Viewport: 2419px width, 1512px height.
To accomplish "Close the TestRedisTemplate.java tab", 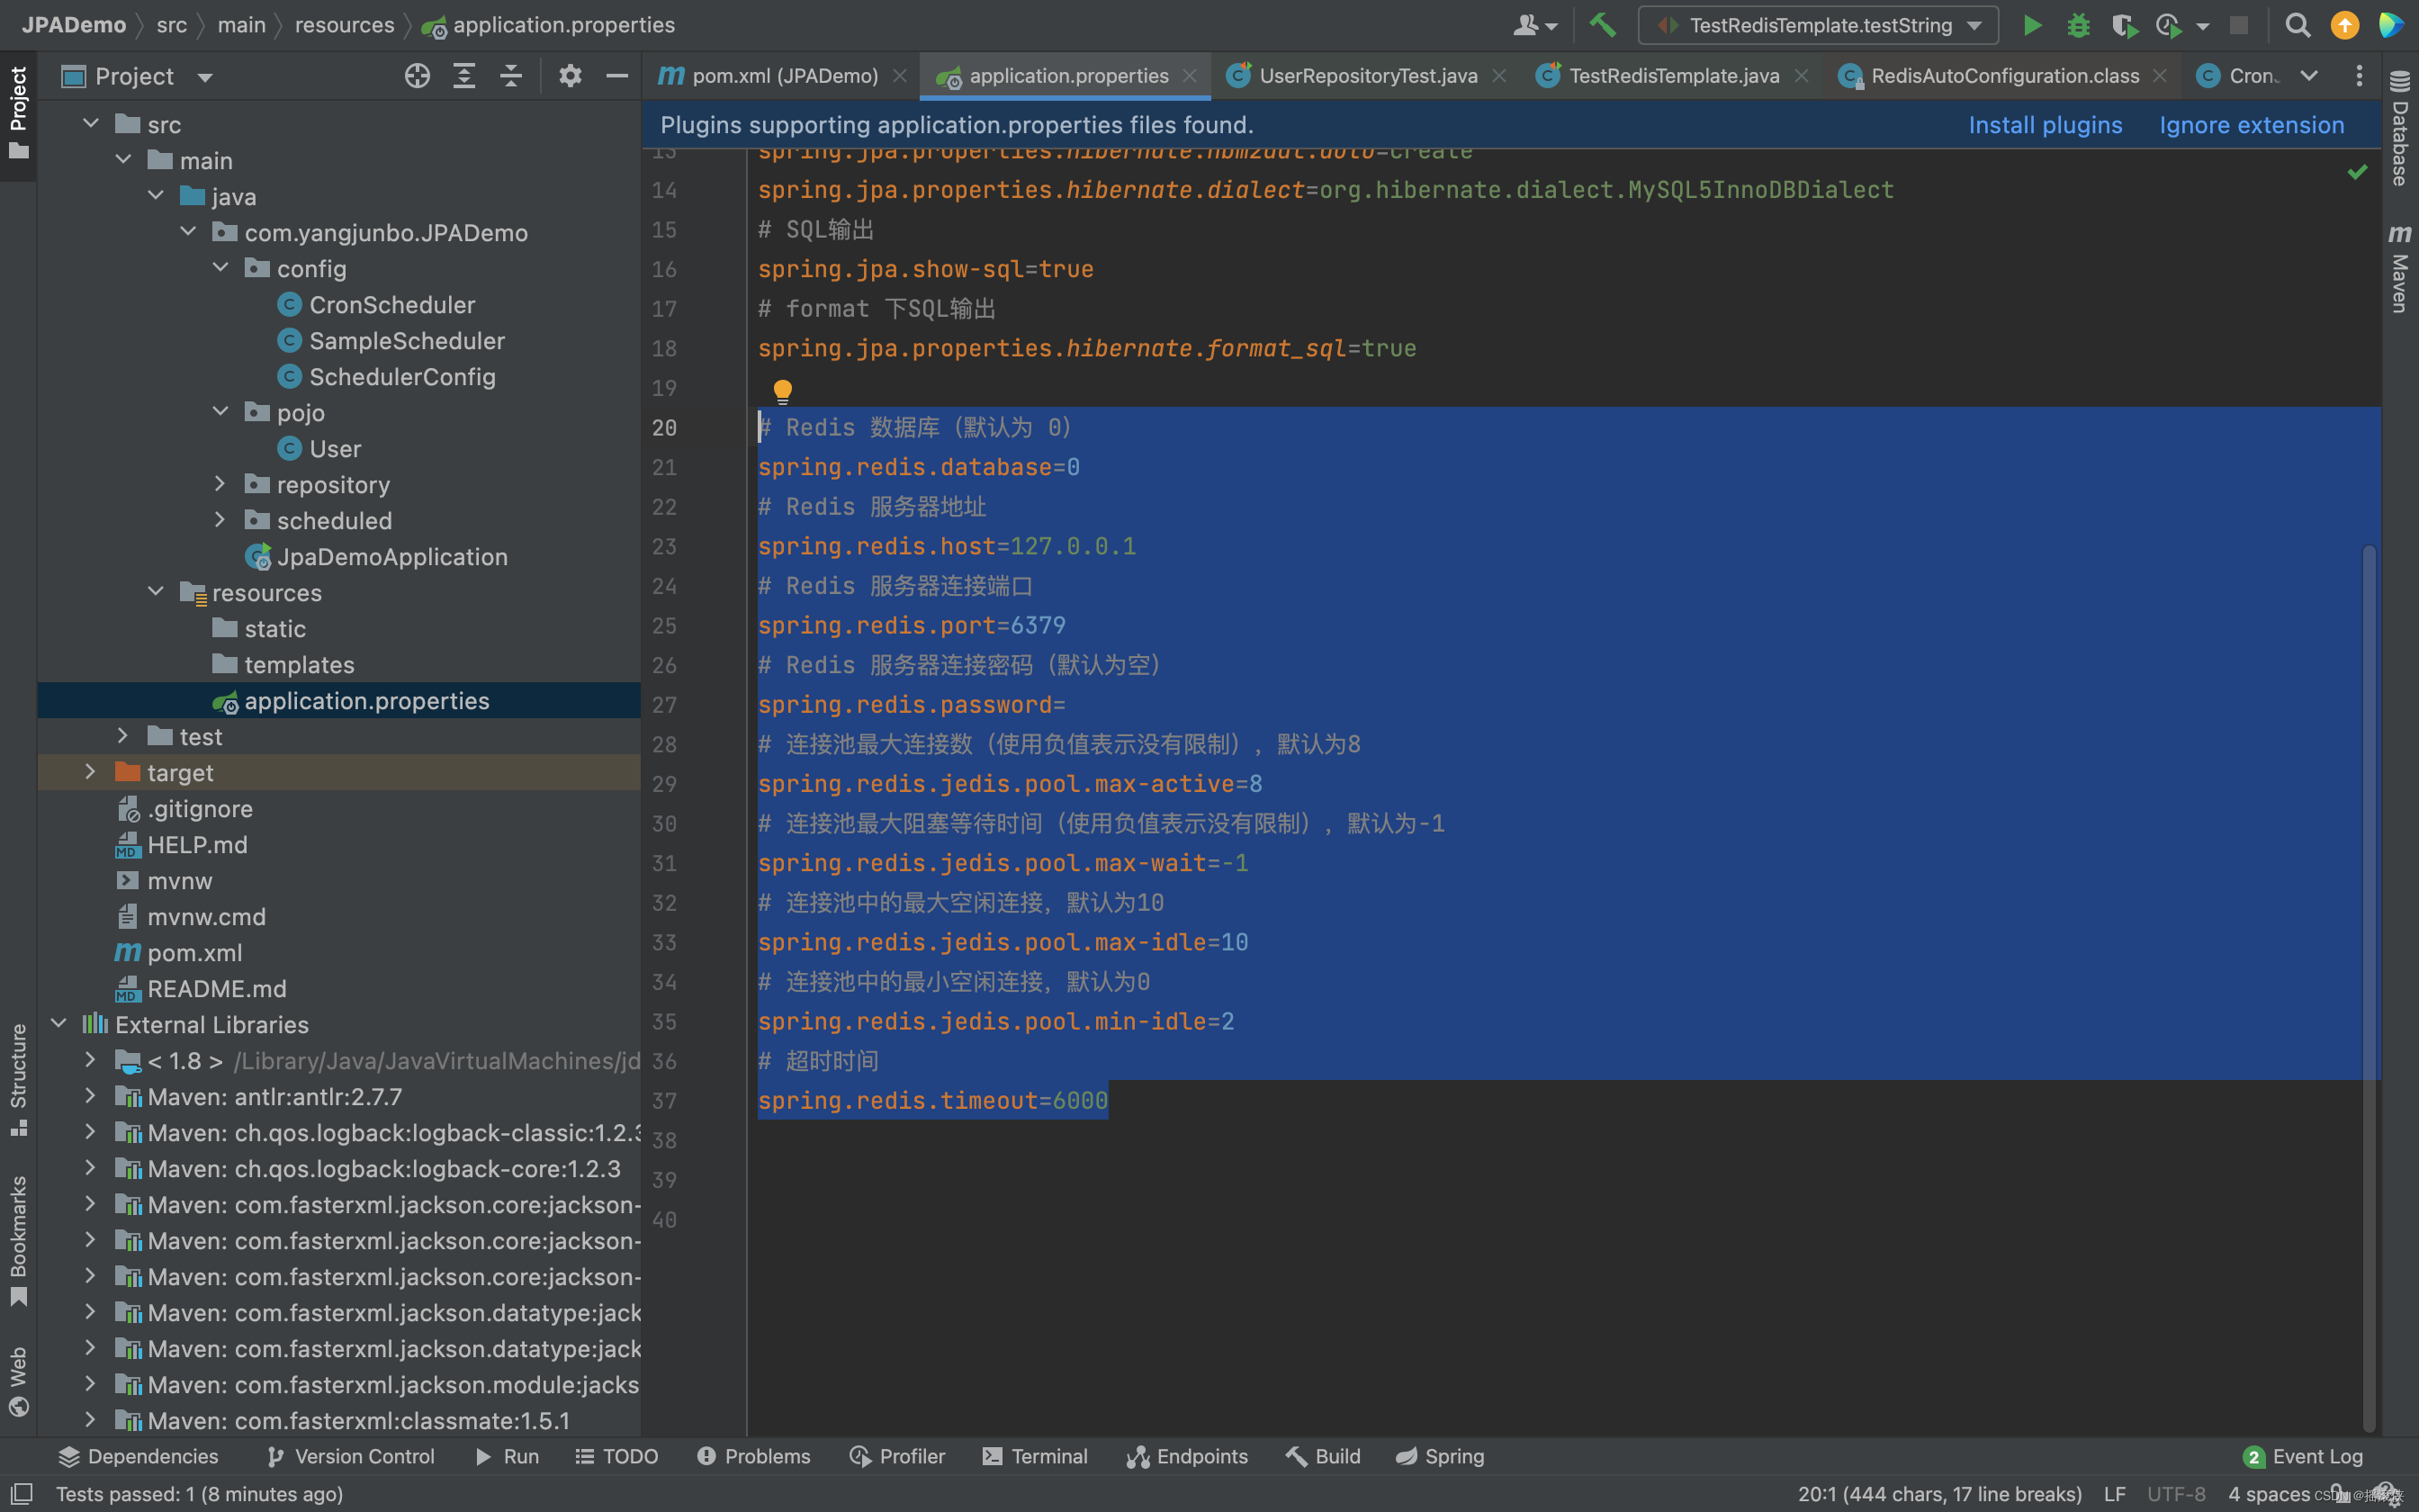I will 1802,76.
